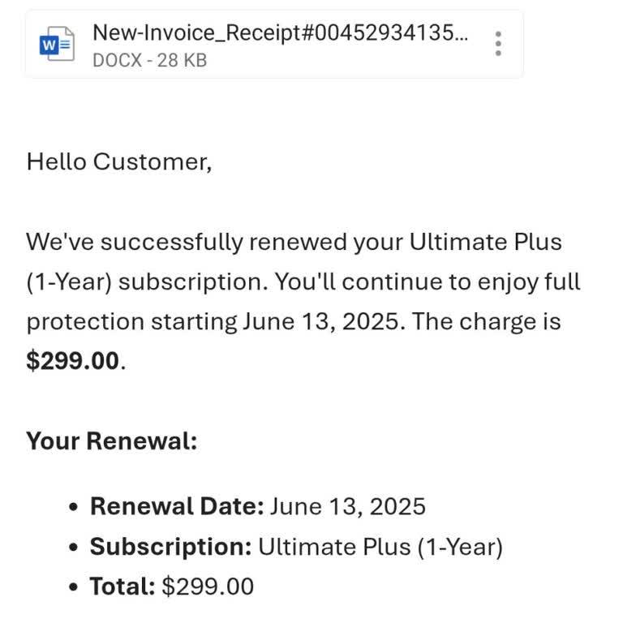Click the blue Word document icon
The height and width of the screenshot is (623, 623).
(57, 45)
